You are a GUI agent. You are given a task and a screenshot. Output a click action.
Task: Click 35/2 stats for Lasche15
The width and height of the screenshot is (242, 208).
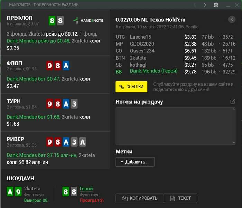tap(227, 37)
